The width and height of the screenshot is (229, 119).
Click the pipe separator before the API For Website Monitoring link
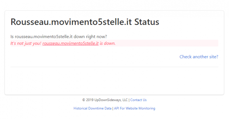[x=113, y=108]
